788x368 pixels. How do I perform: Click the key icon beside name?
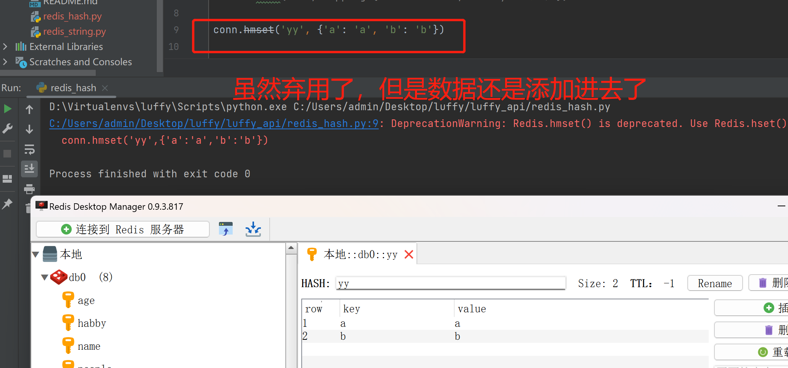click(x=68, y=346)
